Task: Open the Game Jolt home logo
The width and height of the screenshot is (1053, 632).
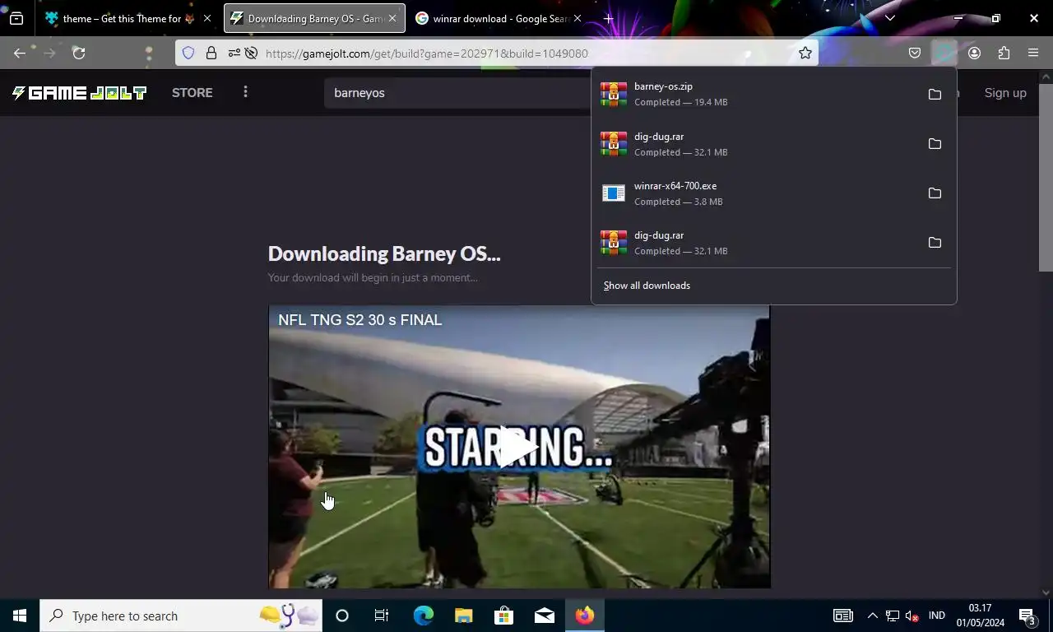Action: click(79, 93)
